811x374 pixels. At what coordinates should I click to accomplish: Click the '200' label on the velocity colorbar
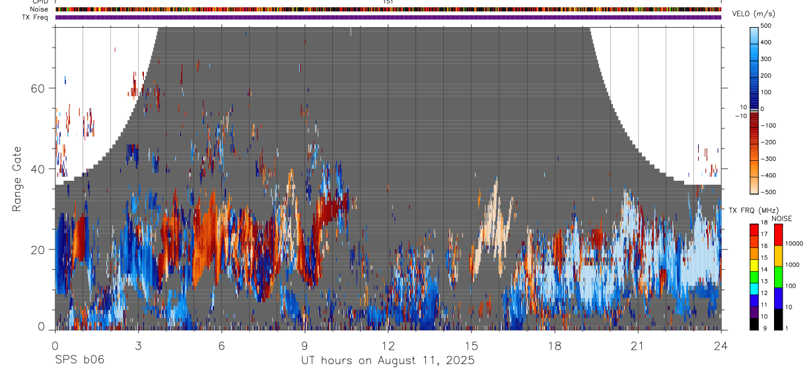766,76
